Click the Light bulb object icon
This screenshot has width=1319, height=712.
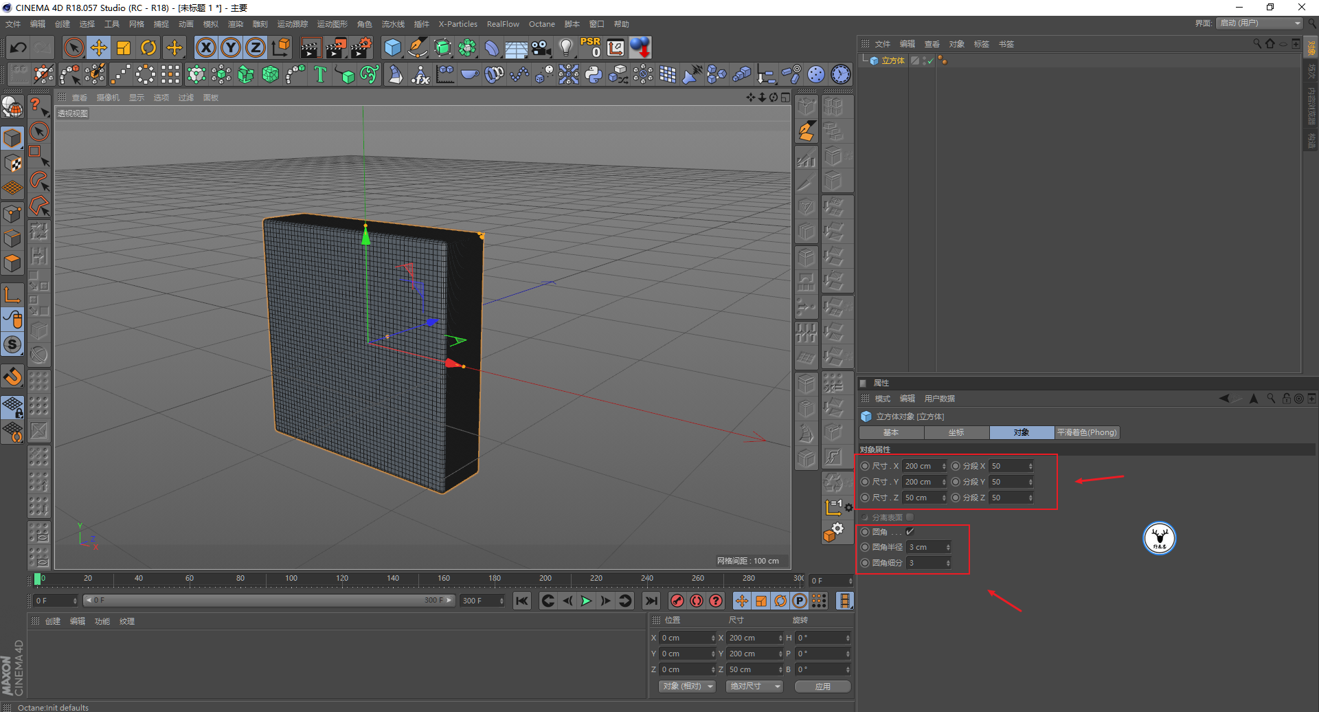pos(566,47)
